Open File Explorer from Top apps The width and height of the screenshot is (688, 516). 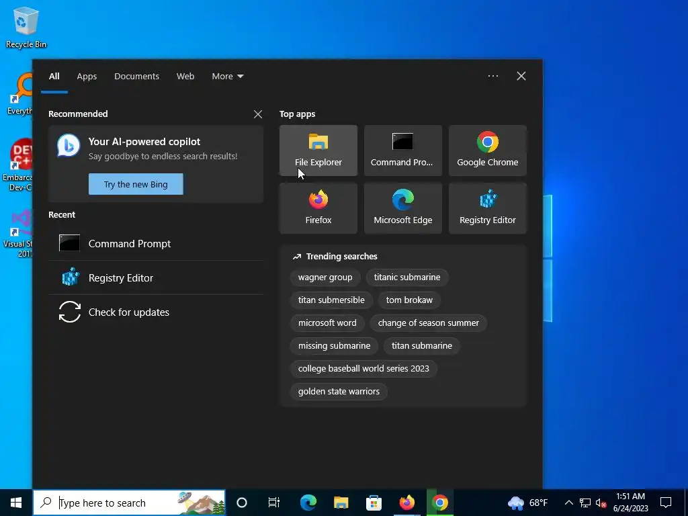click(318, 150)
